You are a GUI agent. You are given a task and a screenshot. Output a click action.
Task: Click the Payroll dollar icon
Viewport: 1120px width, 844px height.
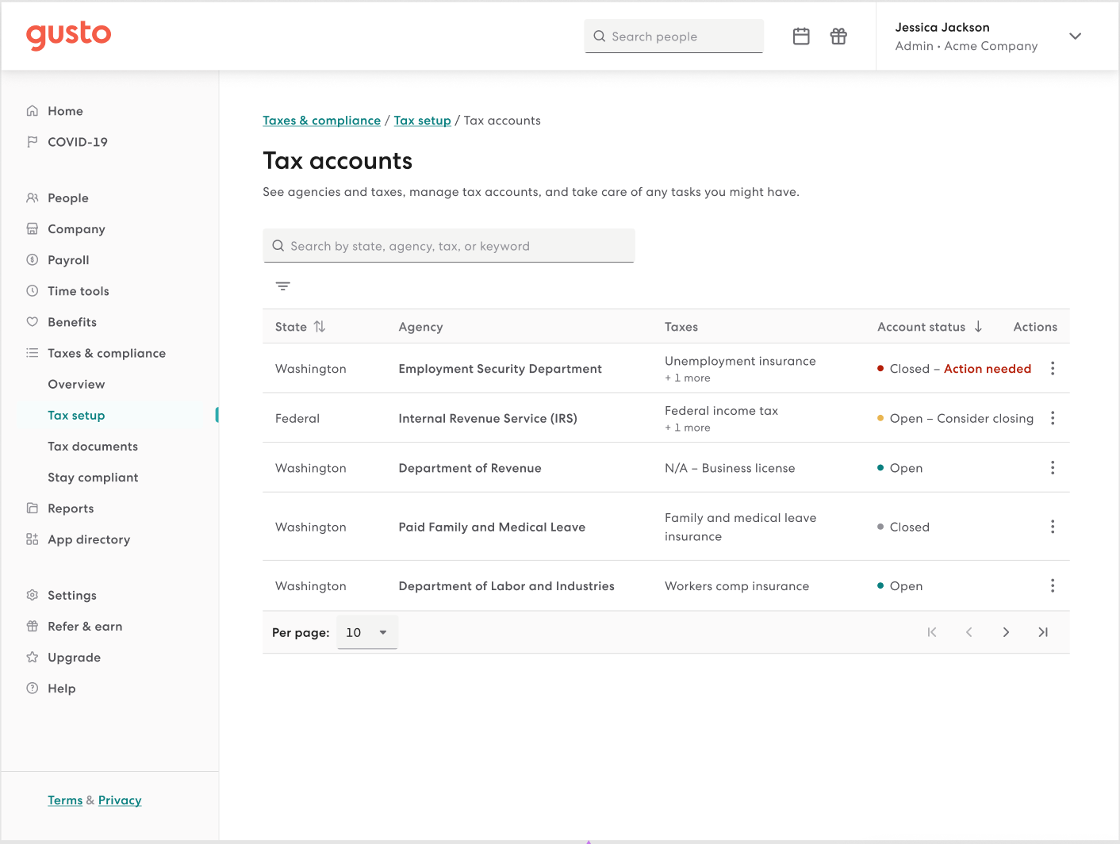(x=33, y=260)
